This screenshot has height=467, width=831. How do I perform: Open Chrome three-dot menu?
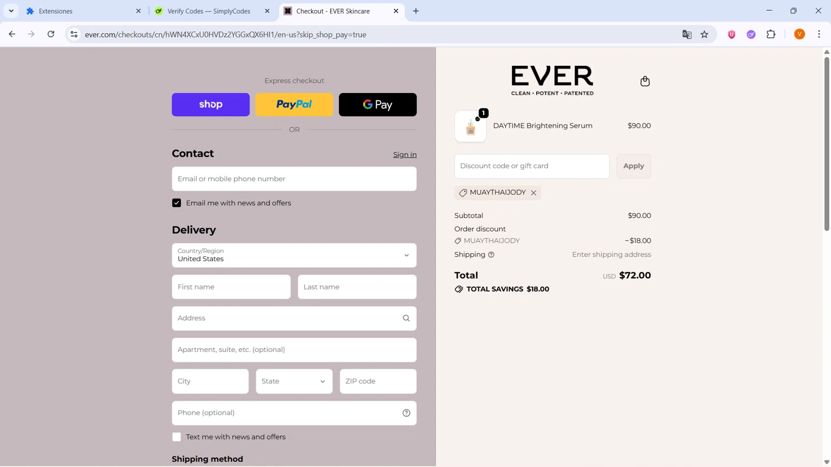819,34
